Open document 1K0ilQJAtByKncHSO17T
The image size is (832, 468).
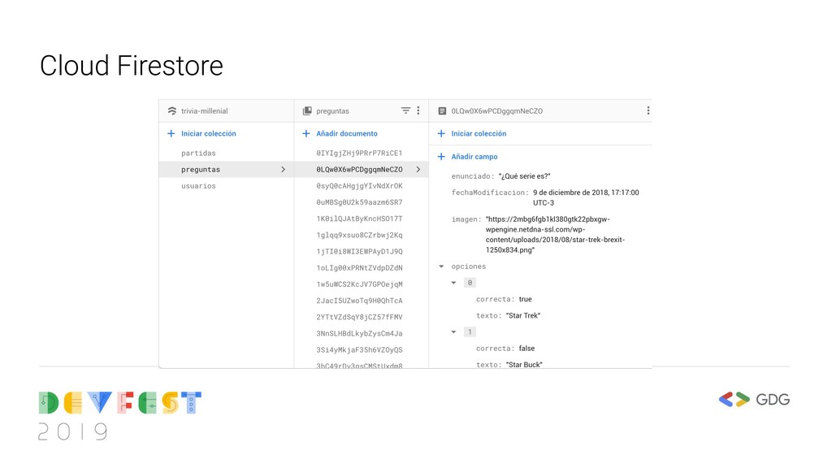pyautogui.click(x=359, y=219)
